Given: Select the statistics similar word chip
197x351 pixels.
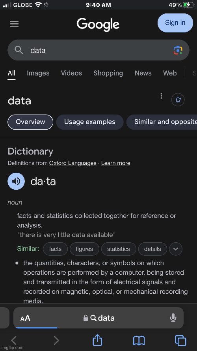Looking at the screenshot, I should [119, 249].
